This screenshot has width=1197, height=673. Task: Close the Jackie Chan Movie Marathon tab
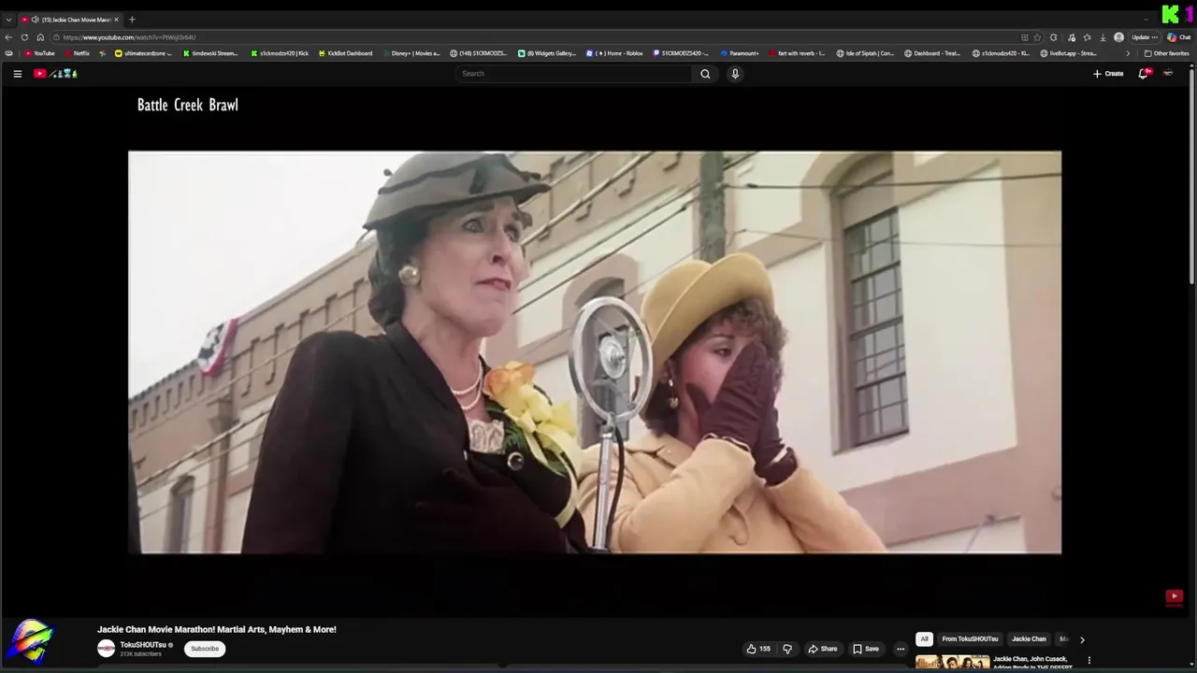pyautogui.click(x=117, y=20)
